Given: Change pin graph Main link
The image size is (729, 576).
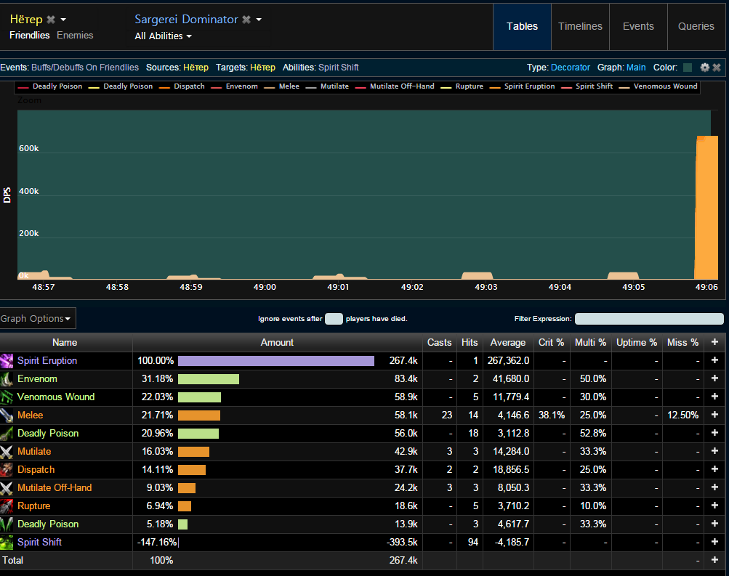Looking at the screenshot, I should coord(636,68).
